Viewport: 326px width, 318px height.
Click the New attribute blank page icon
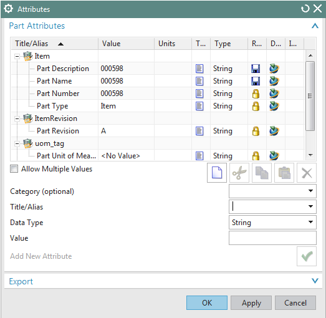[217, 173]
